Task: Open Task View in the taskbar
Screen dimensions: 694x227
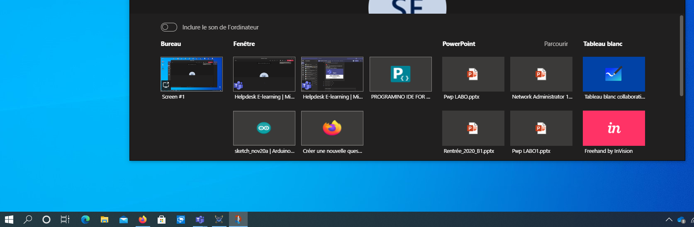Action: click(65, 220)
